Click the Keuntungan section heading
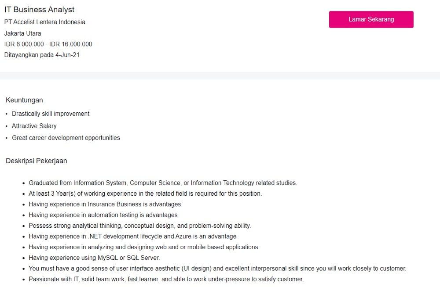The image size is (440, 287). click(24, 100)
